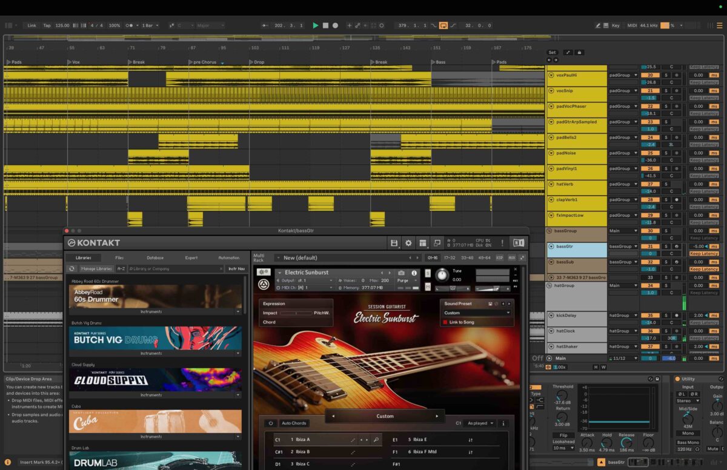Click the Instr Nav button

(236, 268)
